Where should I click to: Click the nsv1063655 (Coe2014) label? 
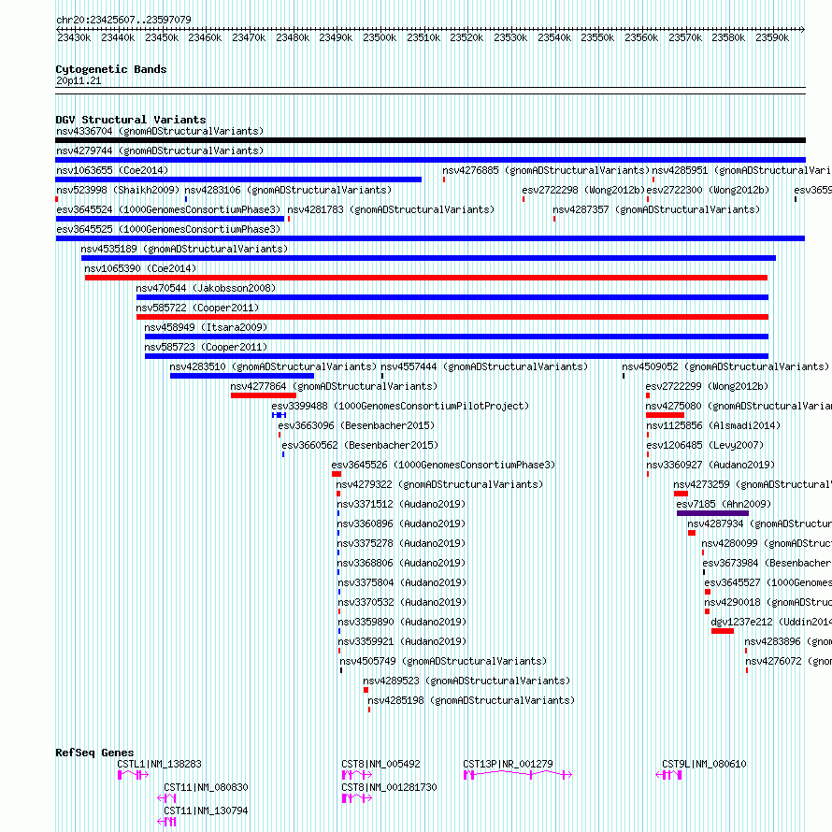coord(112,170)
